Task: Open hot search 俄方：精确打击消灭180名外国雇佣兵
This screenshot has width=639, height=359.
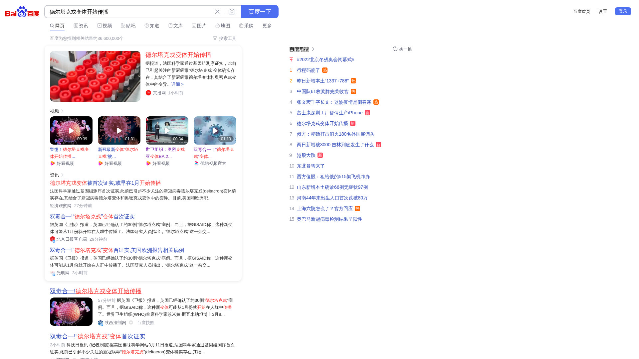Action: [335, 134]
